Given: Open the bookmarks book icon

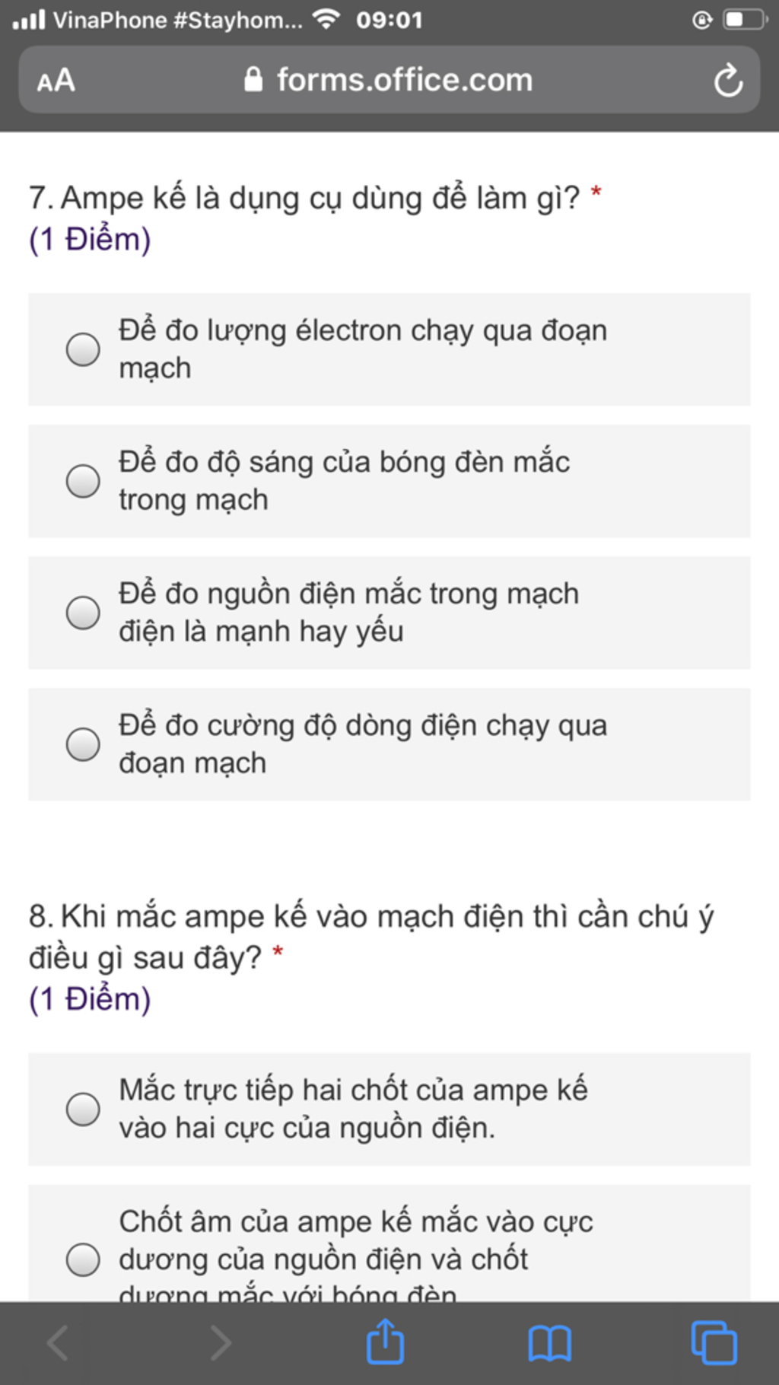Looking at the screenshot, I should [549, 1343].
